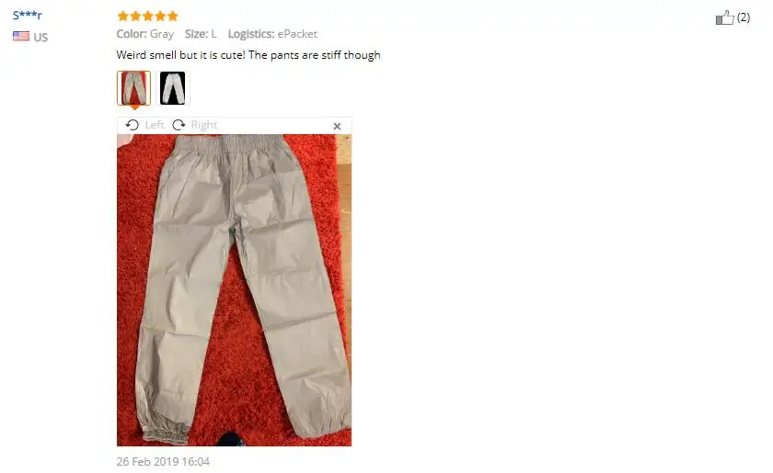Image resolution: width=773 pixels, height=473 pixels.
Task: Click the US flag icon
Action: [x=20, y=36]
